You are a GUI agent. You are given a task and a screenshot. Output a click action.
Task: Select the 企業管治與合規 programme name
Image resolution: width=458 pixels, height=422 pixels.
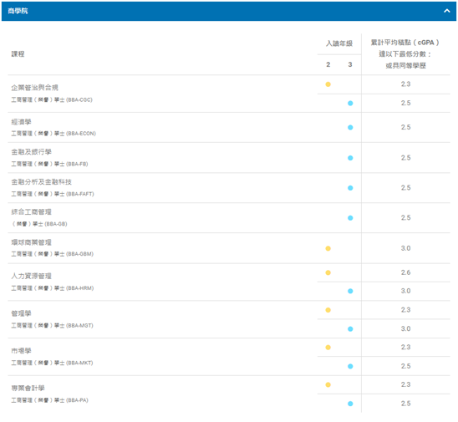coord(35,88)
